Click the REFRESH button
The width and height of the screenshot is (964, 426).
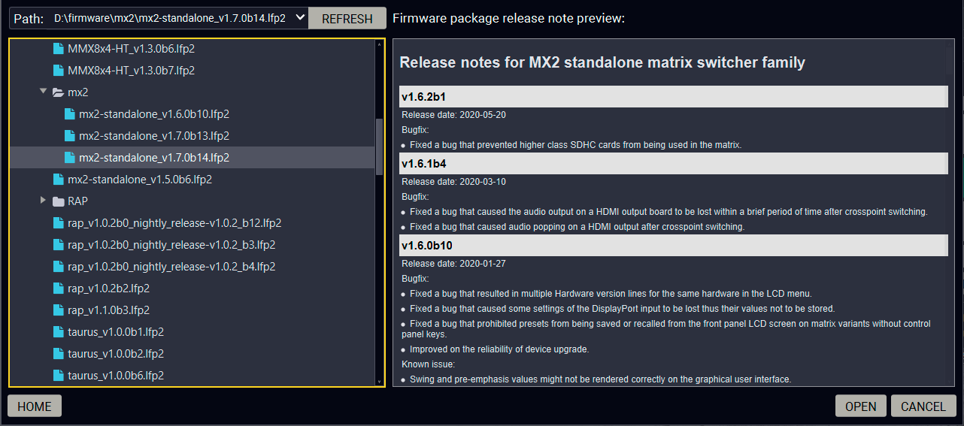click(x=347, y=19)
